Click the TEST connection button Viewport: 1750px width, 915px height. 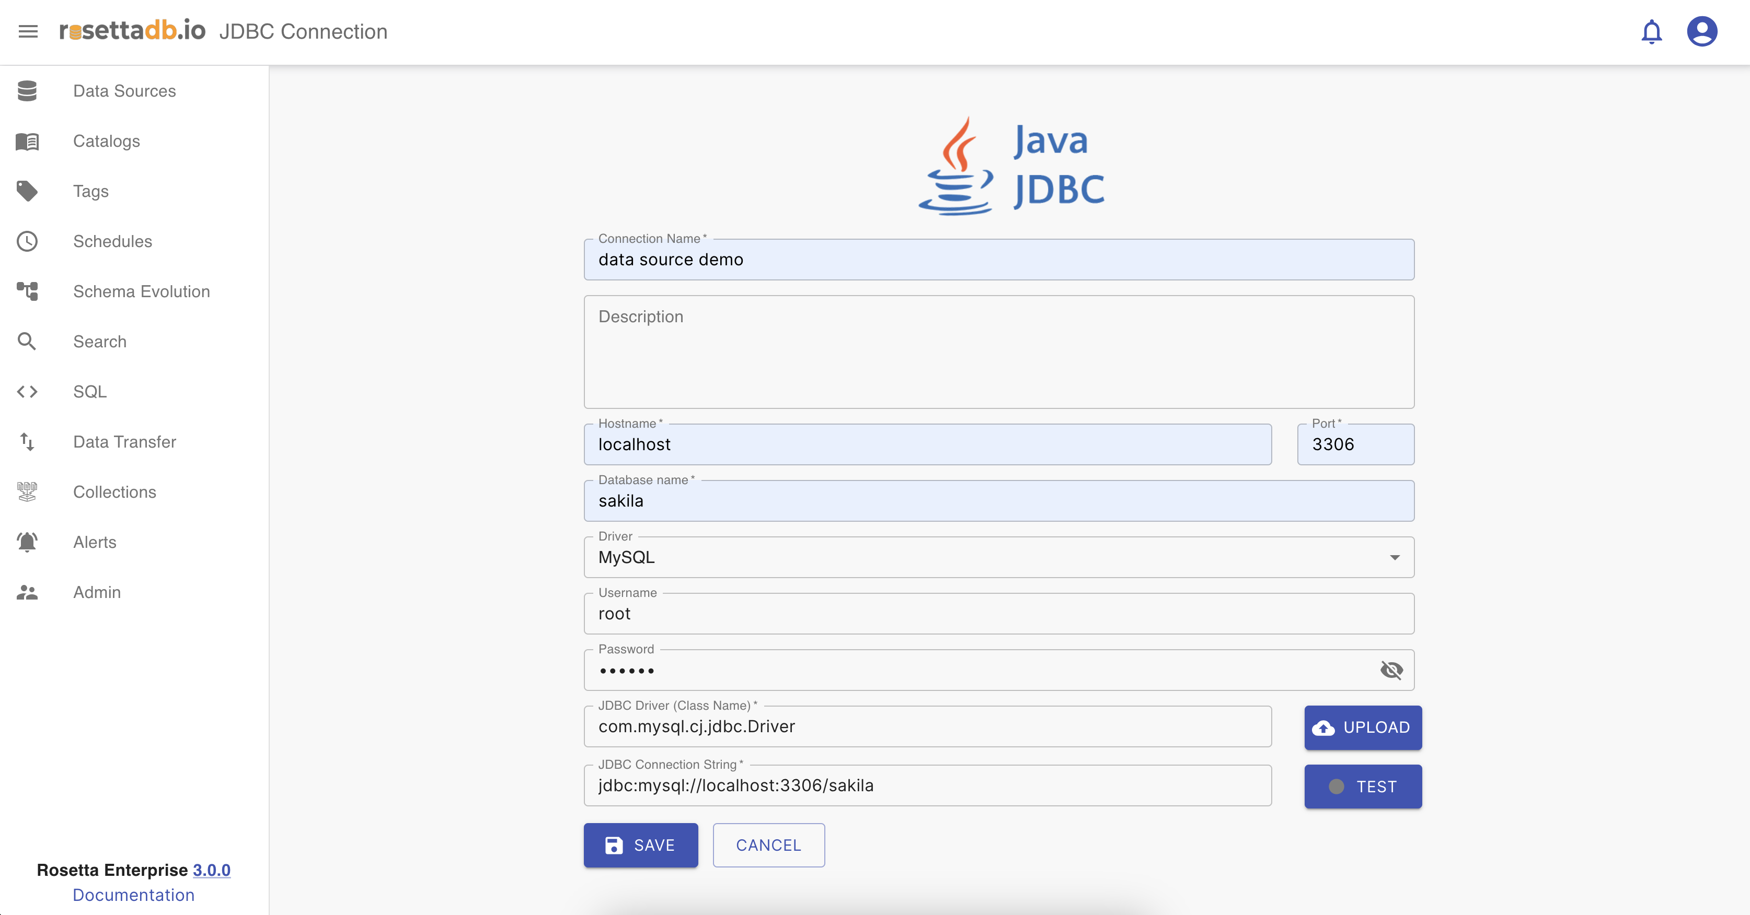coord(1362,787)
